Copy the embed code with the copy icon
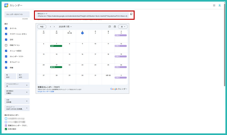Viewport: 227px width, 135px height. click(x=131, y=14)
